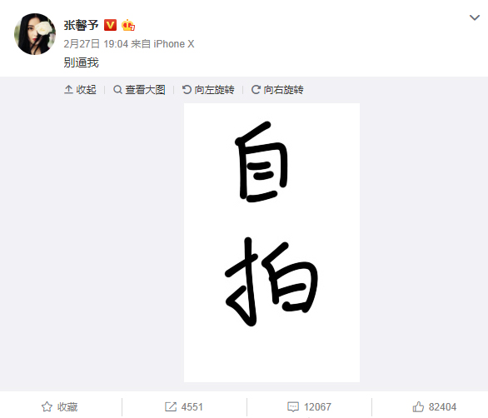Screen dimensions: 488x418
Task: Open the poster's avatar picture
Action: click(35, 34)
